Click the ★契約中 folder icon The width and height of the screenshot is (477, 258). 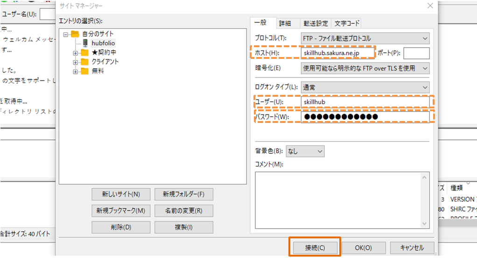[84, 53]
